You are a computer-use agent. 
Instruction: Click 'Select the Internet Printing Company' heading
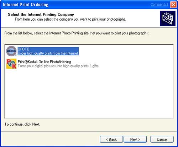pyautogui.click(x=41, y=15)
